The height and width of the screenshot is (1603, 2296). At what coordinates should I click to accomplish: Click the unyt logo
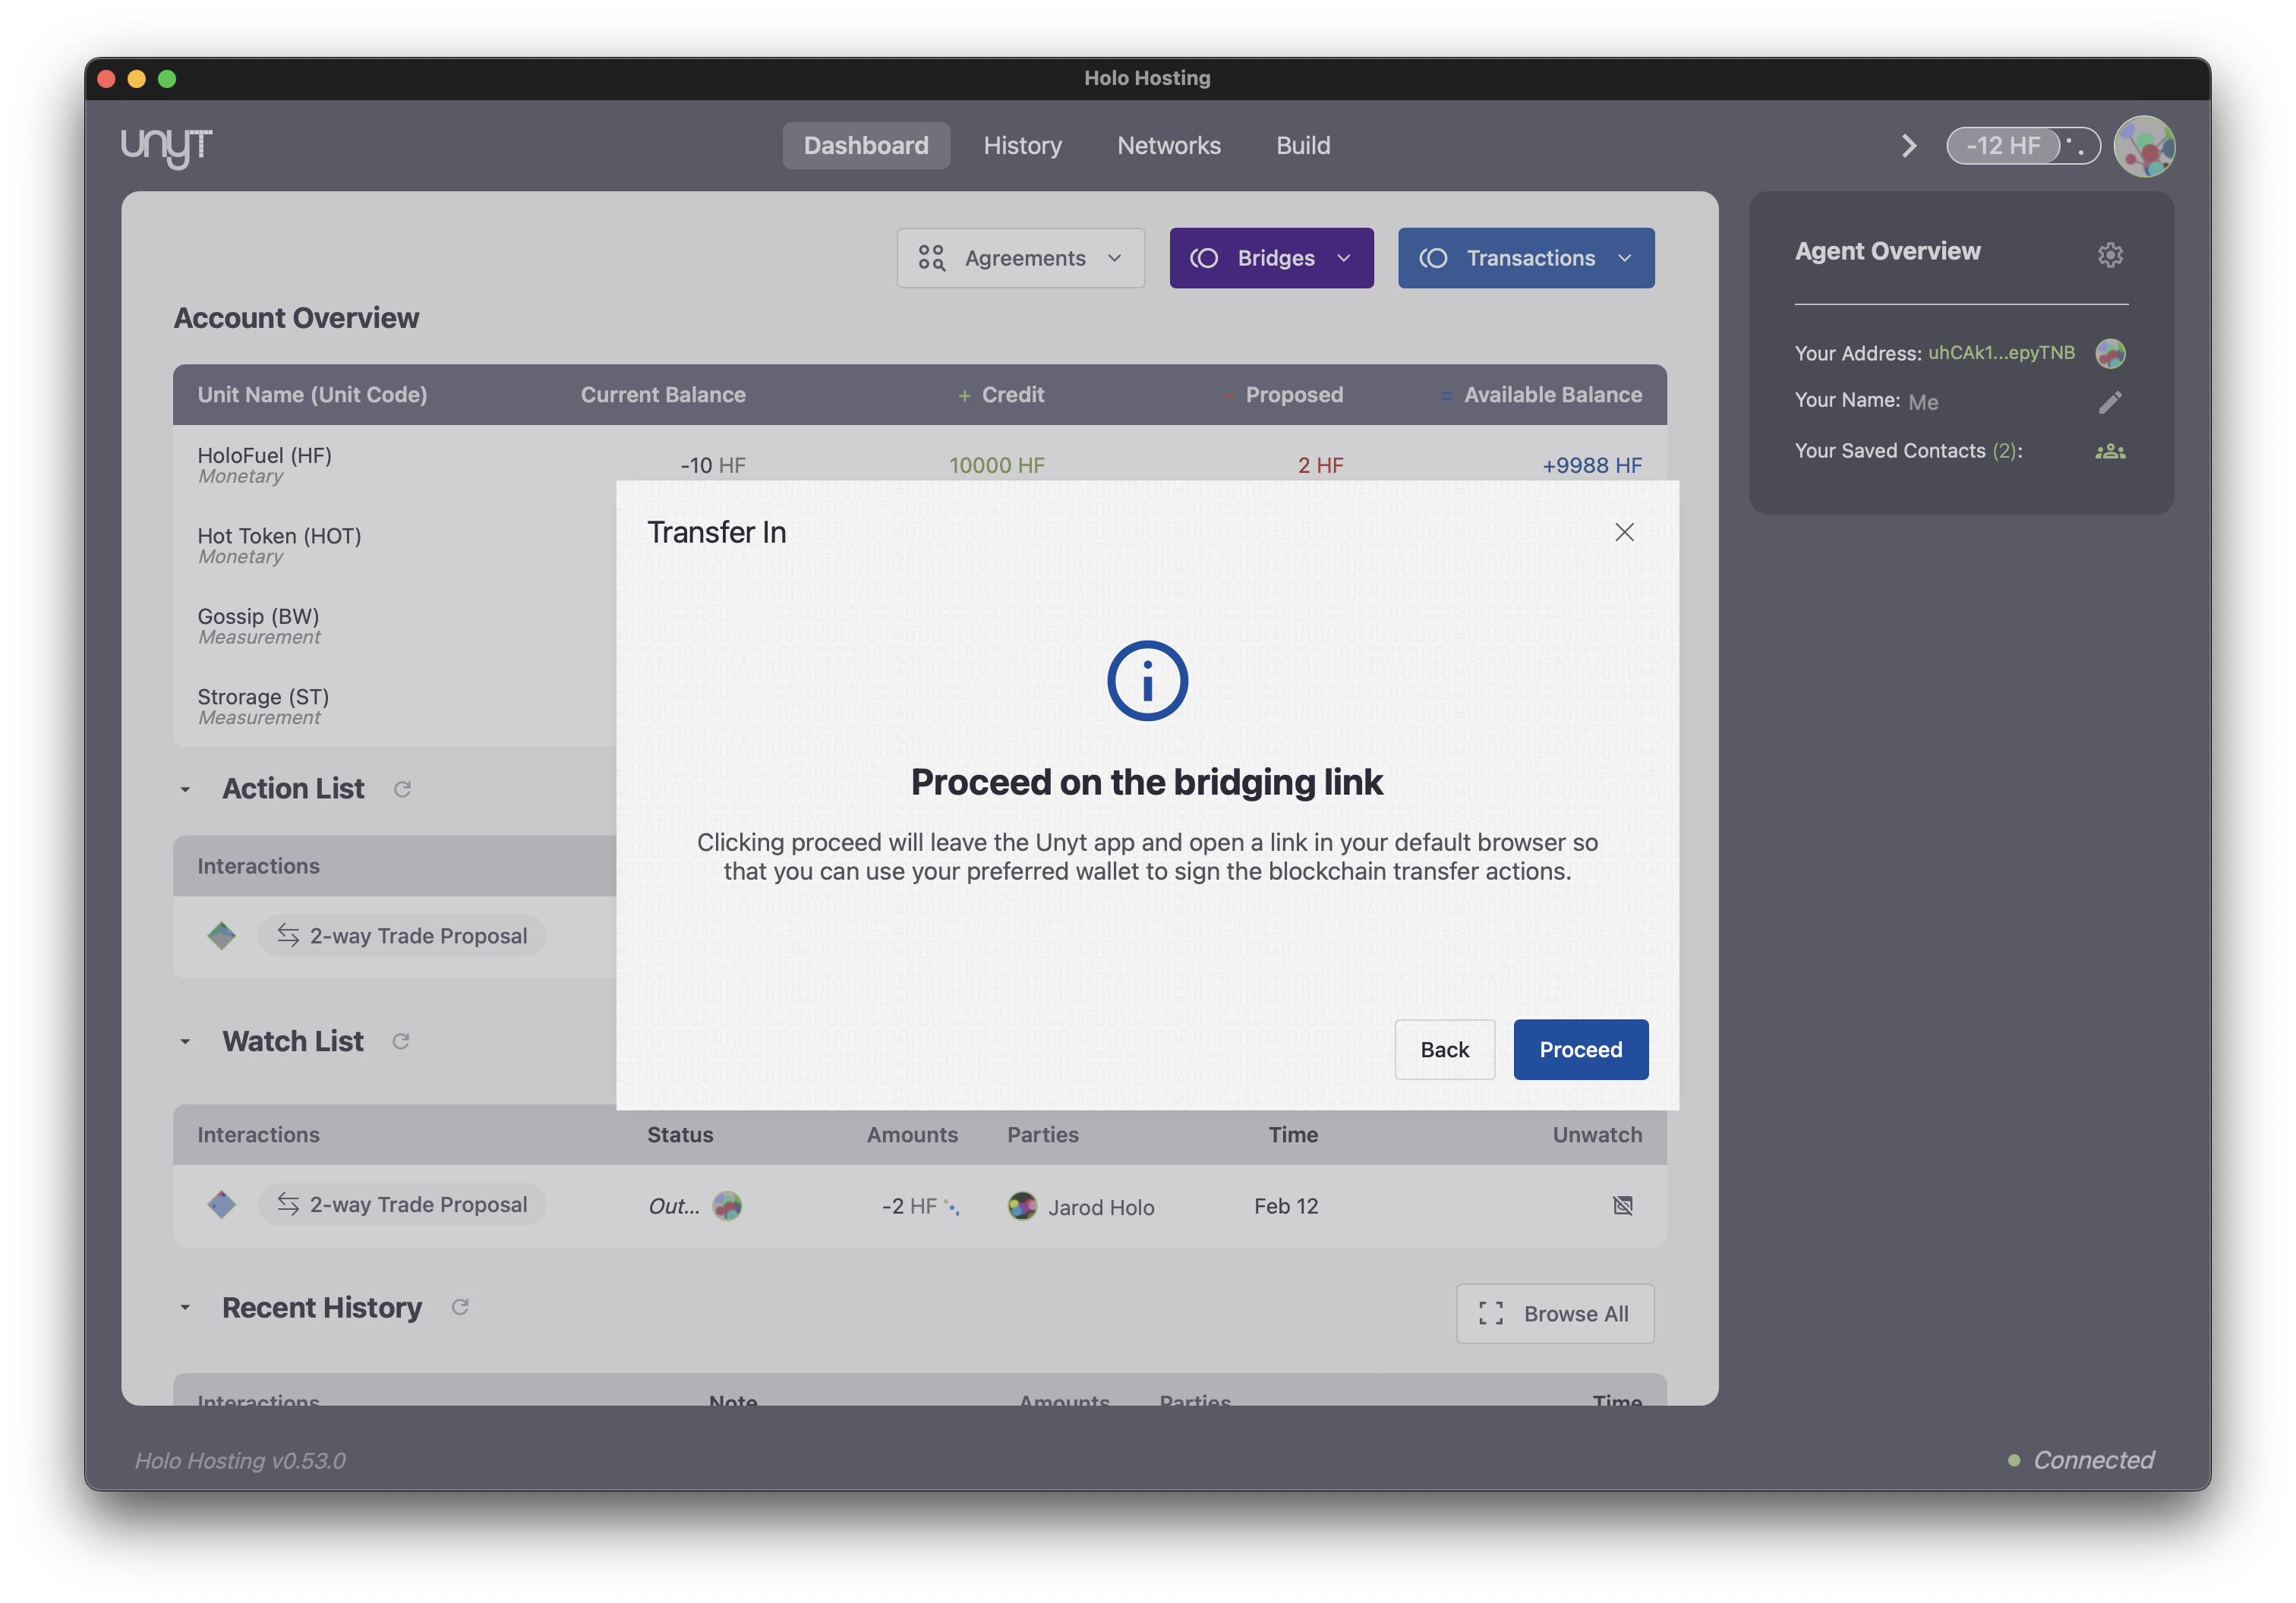click(x=166, y=147)
